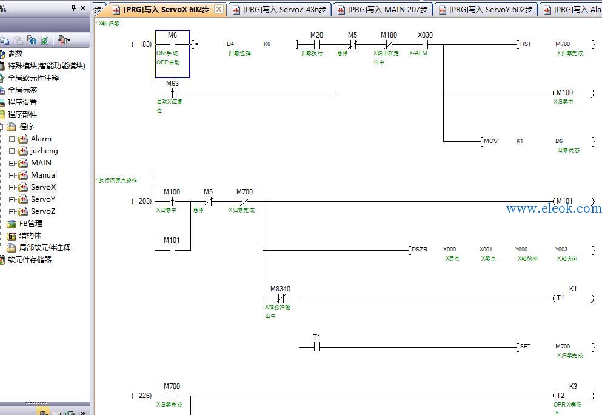Refresh the project tree with green arrows icon

click(44, 40)
